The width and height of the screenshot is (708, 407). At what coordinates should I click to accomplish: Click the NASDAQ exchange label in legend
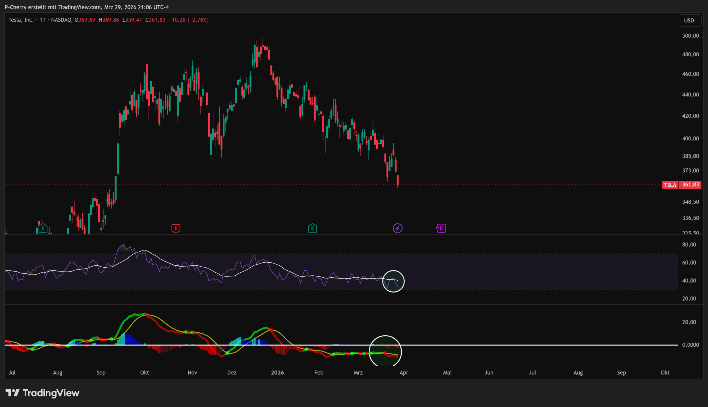tap(61, 20)
